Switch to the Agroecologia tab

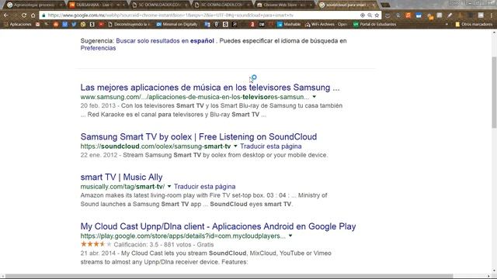34,5
